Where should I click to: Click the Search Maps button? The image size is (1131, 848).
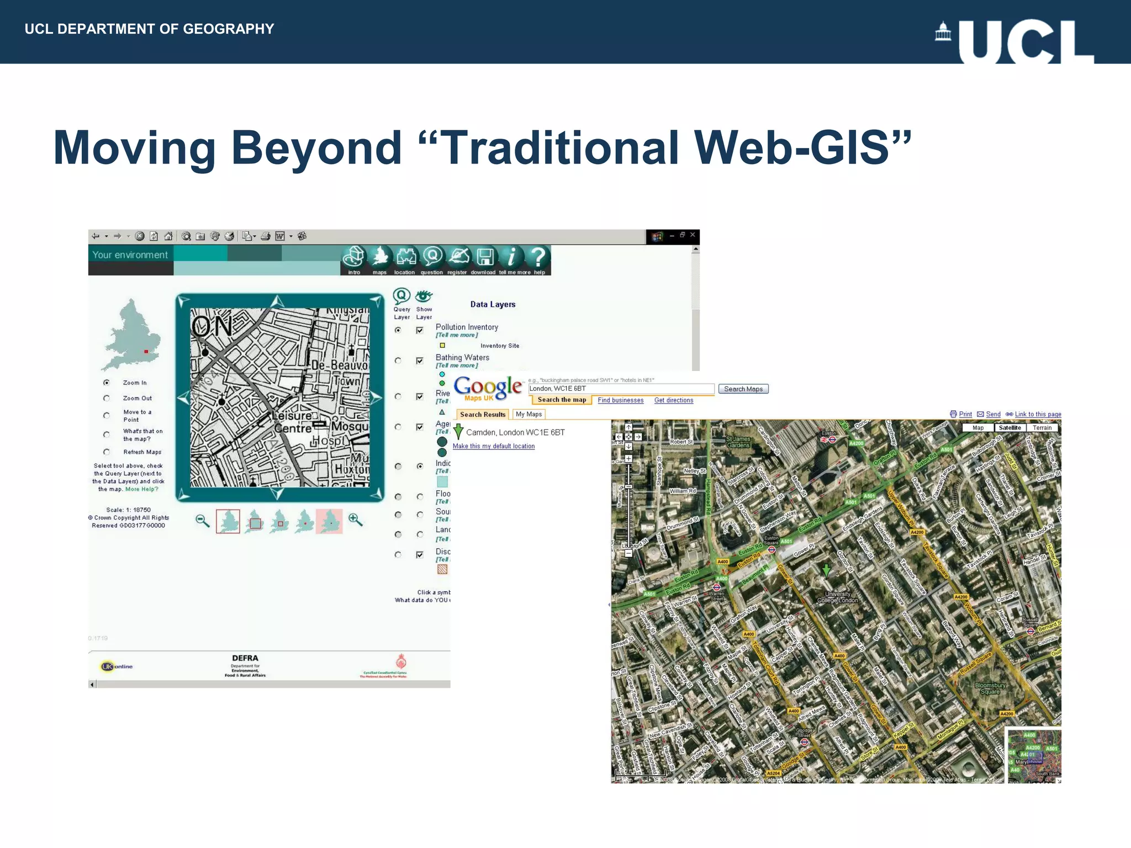[x=743, y=389]
